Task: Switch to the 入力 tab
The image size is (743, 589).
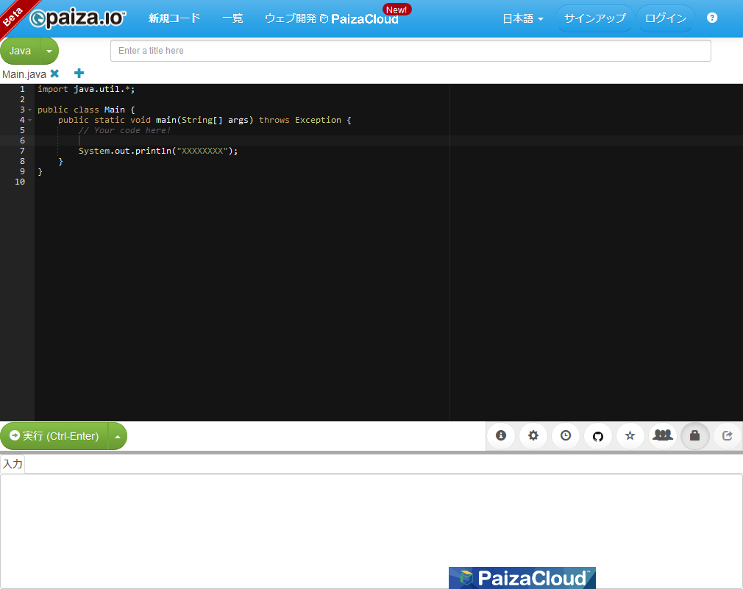Action: coord(13,464)
